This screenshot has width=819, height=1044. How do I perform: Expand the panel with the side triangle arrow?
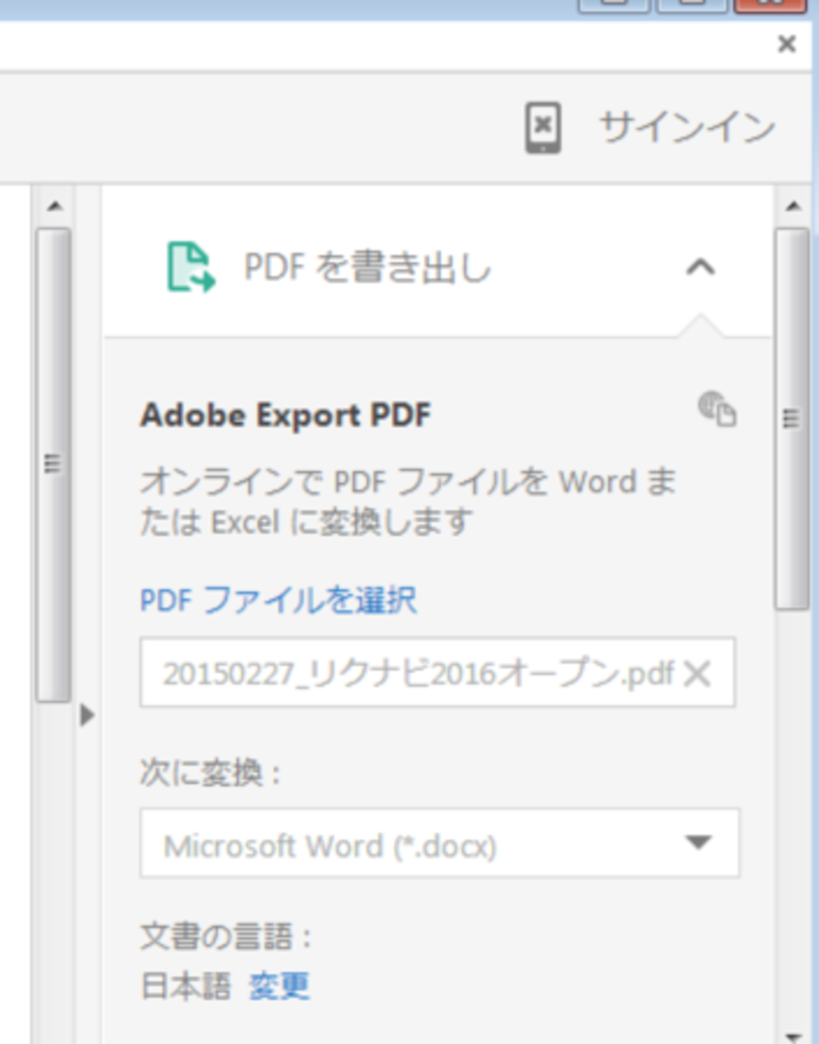coord(88,715)
